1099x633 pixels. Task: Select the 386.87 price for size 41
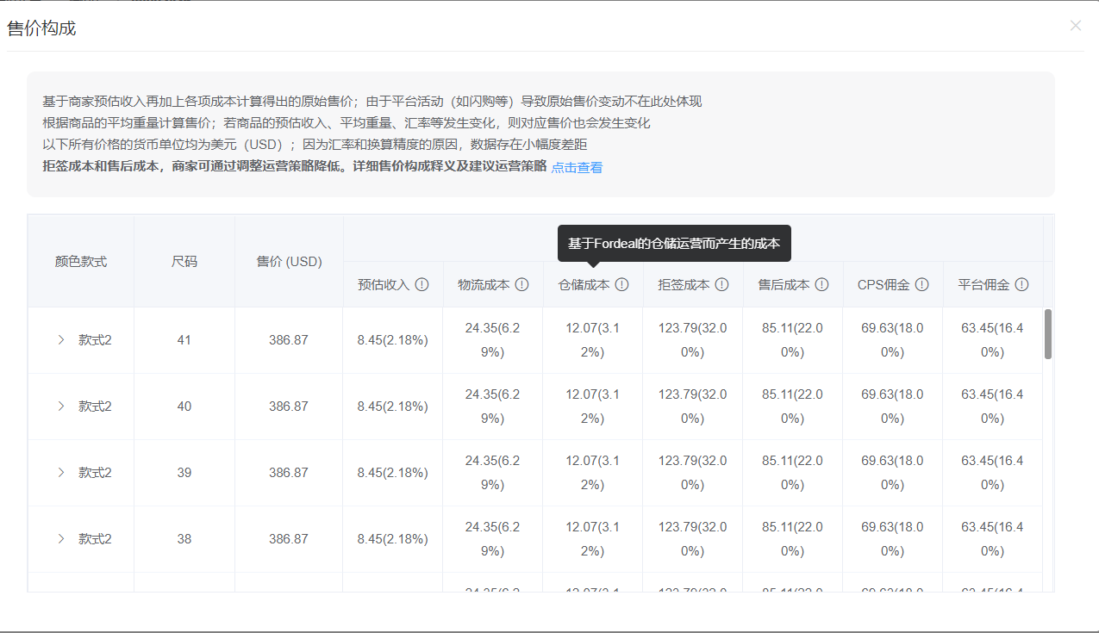click(289, 339)
